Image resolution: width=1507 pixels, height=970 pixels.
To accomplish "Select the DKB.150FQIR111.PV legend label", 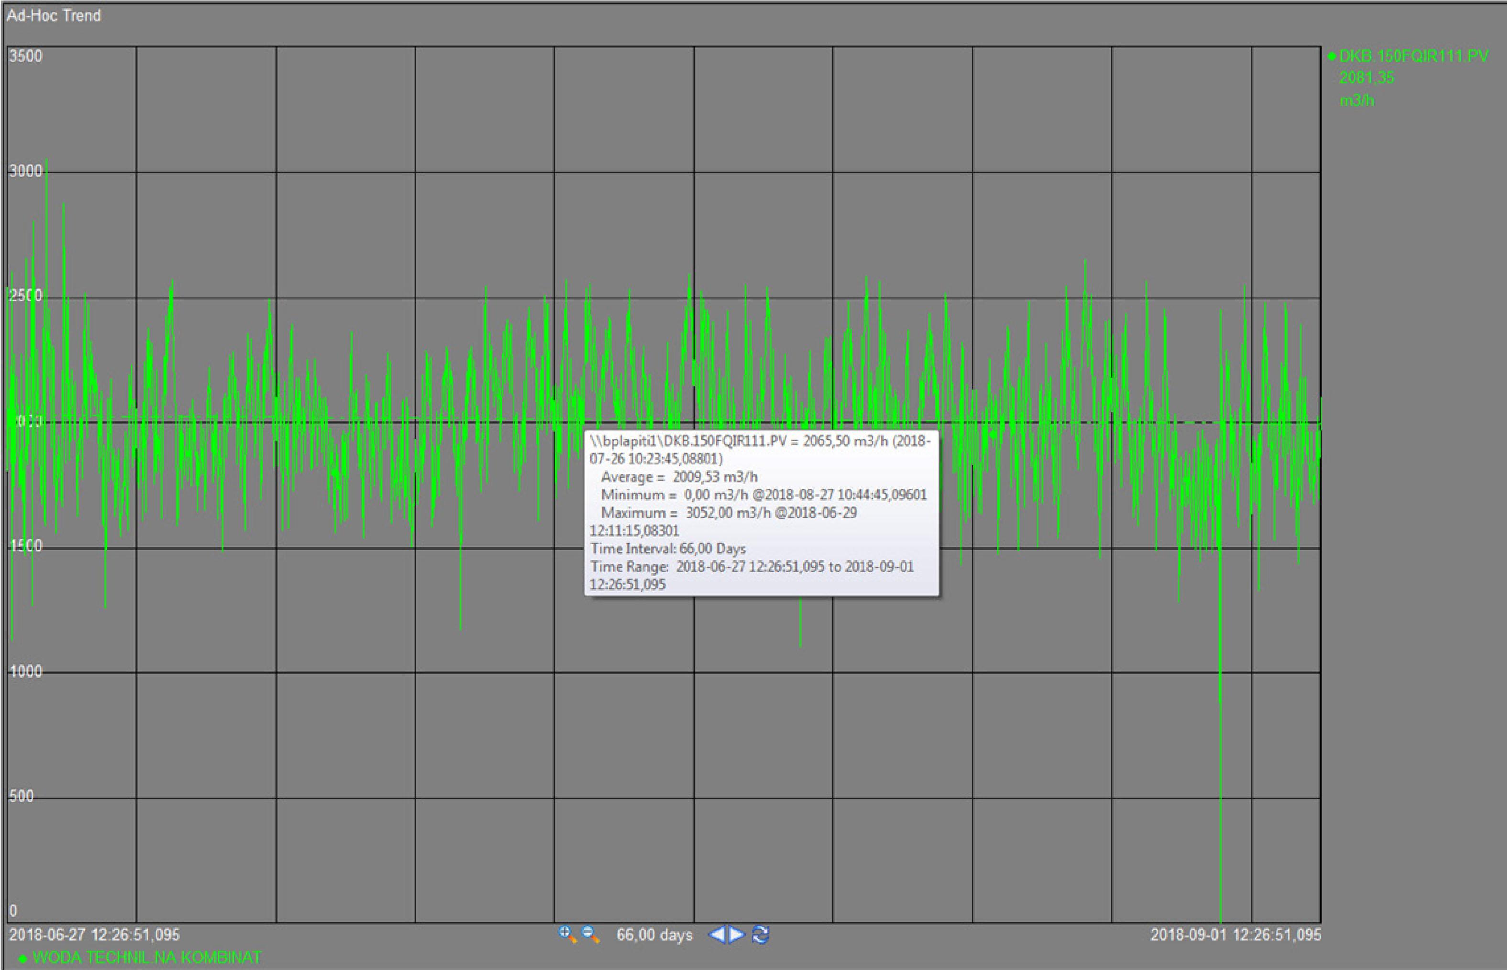I will (x=1413, y=57).
